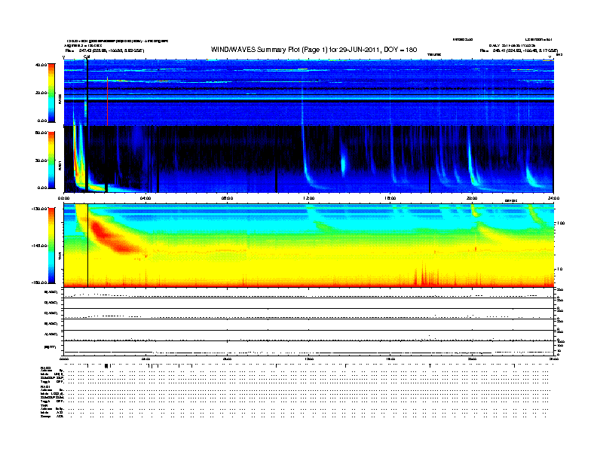Click the Cal marker above RAD2 spectrogram

87,56
